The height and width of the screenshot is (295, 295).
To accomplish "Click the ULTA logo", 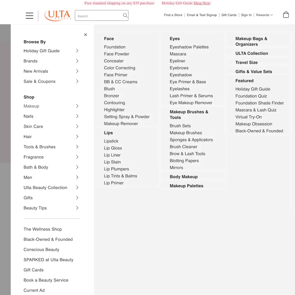I will coord(58,16).
